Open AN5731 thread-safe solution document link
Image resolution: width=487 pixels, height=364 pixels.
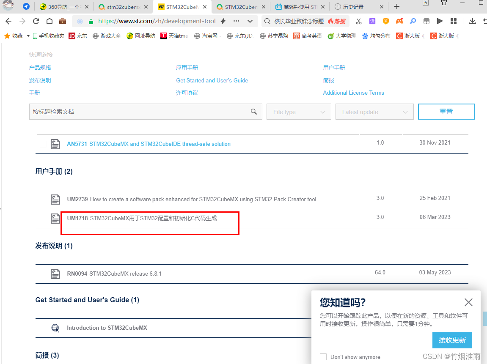[149, 144]
